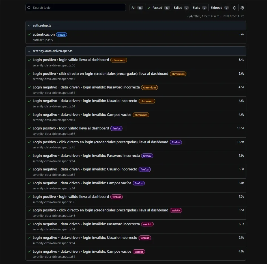Click the webkit badge on 'Campos vacíos' test
The width and height of the screenshot is (267, 264).
(139, 251)
